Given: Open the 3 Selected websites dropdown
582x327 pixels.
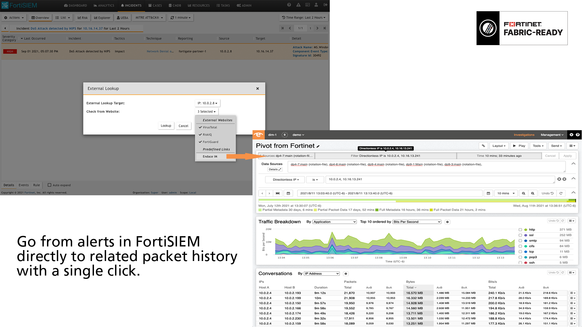Looking at the screenshot, I should click(x=206, y=112).
